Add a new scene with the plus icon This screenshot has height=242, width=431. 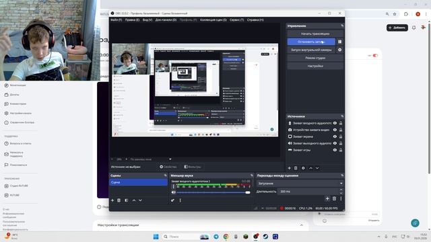click(112, 200)
